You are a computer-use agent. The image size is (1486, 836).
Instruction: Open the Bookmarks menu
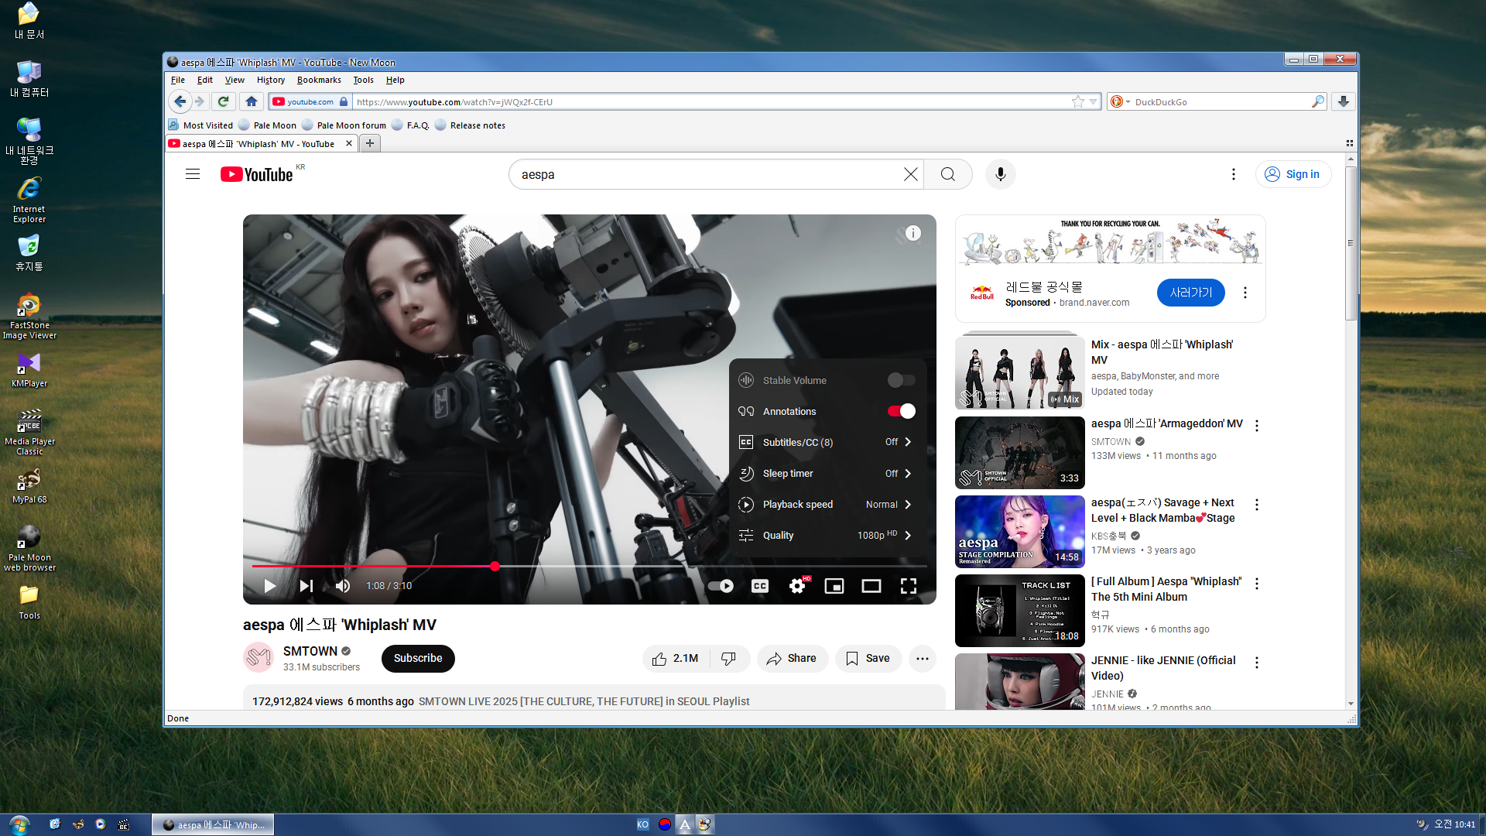click(318, 80)
